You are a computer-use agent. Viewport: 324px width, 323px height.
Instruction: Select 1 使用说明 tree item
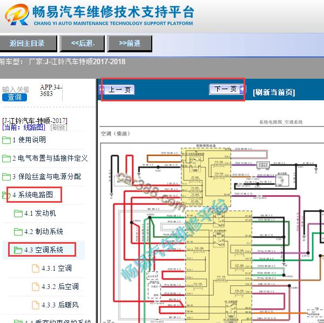[29, 140]
